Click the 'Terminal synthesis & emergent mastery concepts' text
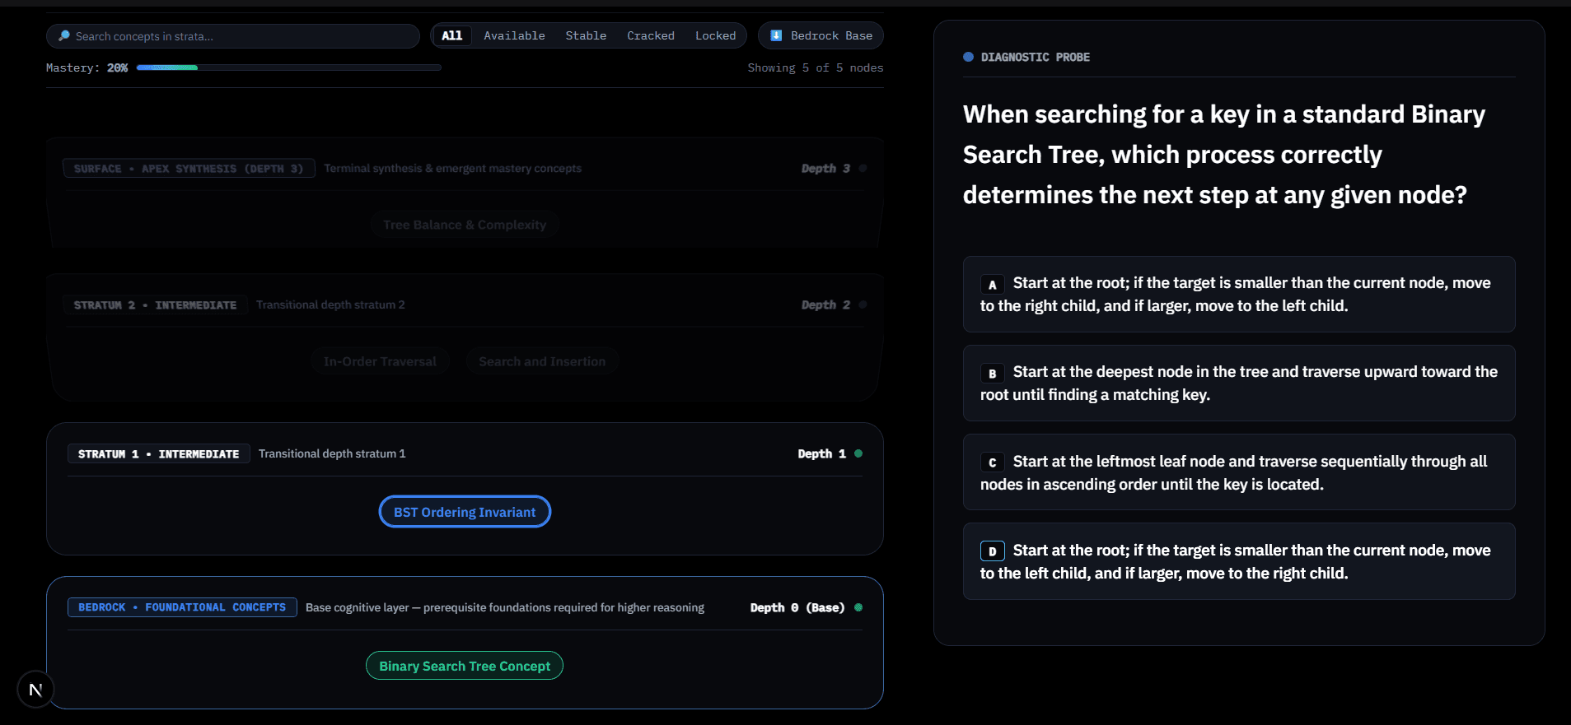 452,168
